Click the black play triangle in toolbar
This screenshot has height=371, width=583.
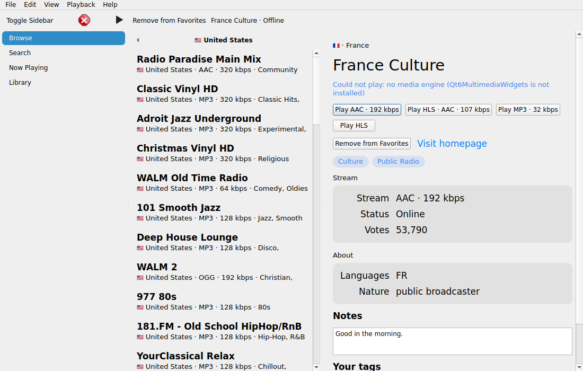click(119, 20)
